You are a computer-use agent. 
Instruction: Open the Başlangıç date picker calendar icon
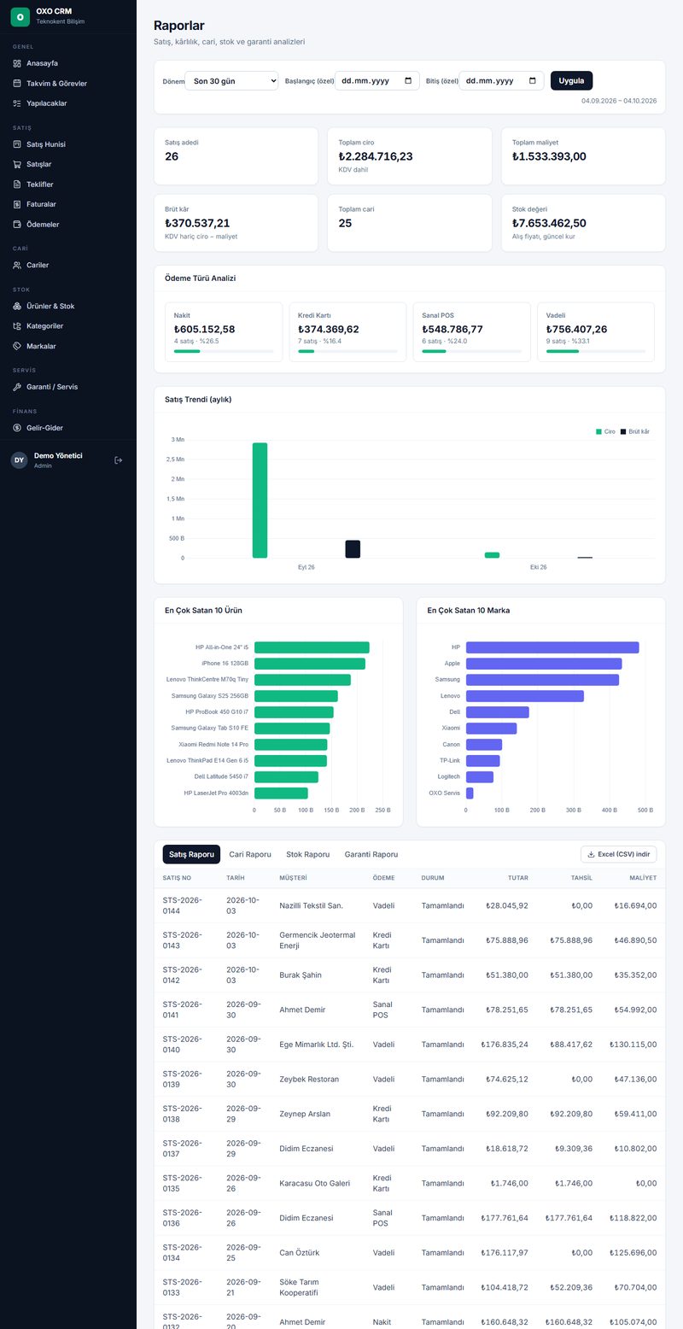[408, 81]
